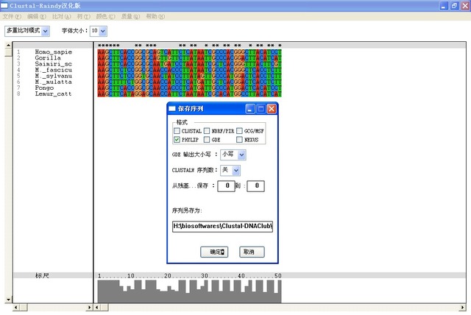Select the Pongo sequence name
This screenshot has width=471, height=315.
point(44,88)
